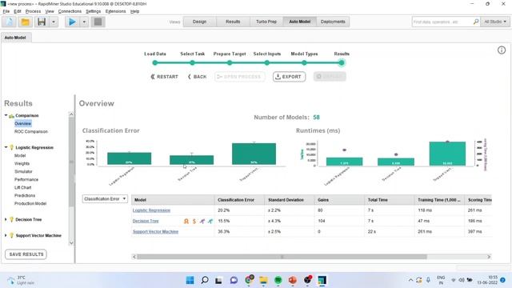This screenshot has height=288, width=512.
Task: Open Predictions under Logistic Regression
Action: [x=25, y=195]
